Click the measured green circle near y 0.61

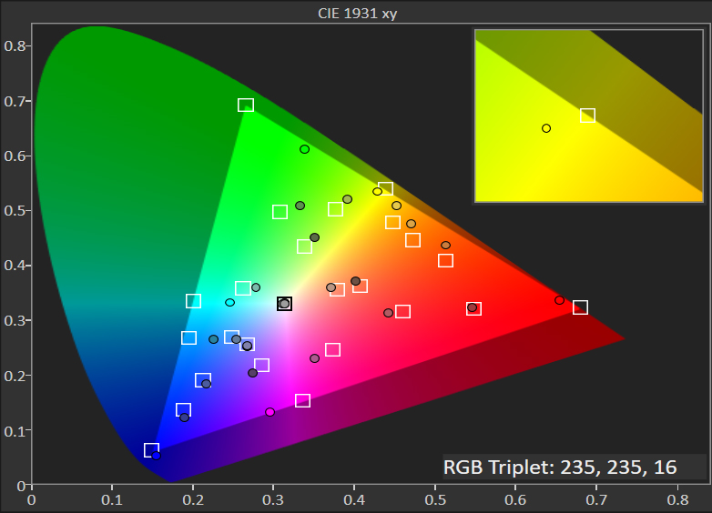pos(305,149)
